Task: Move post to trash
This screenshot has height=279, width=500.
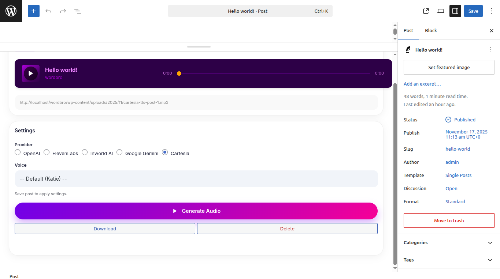Action: (449, 220)
